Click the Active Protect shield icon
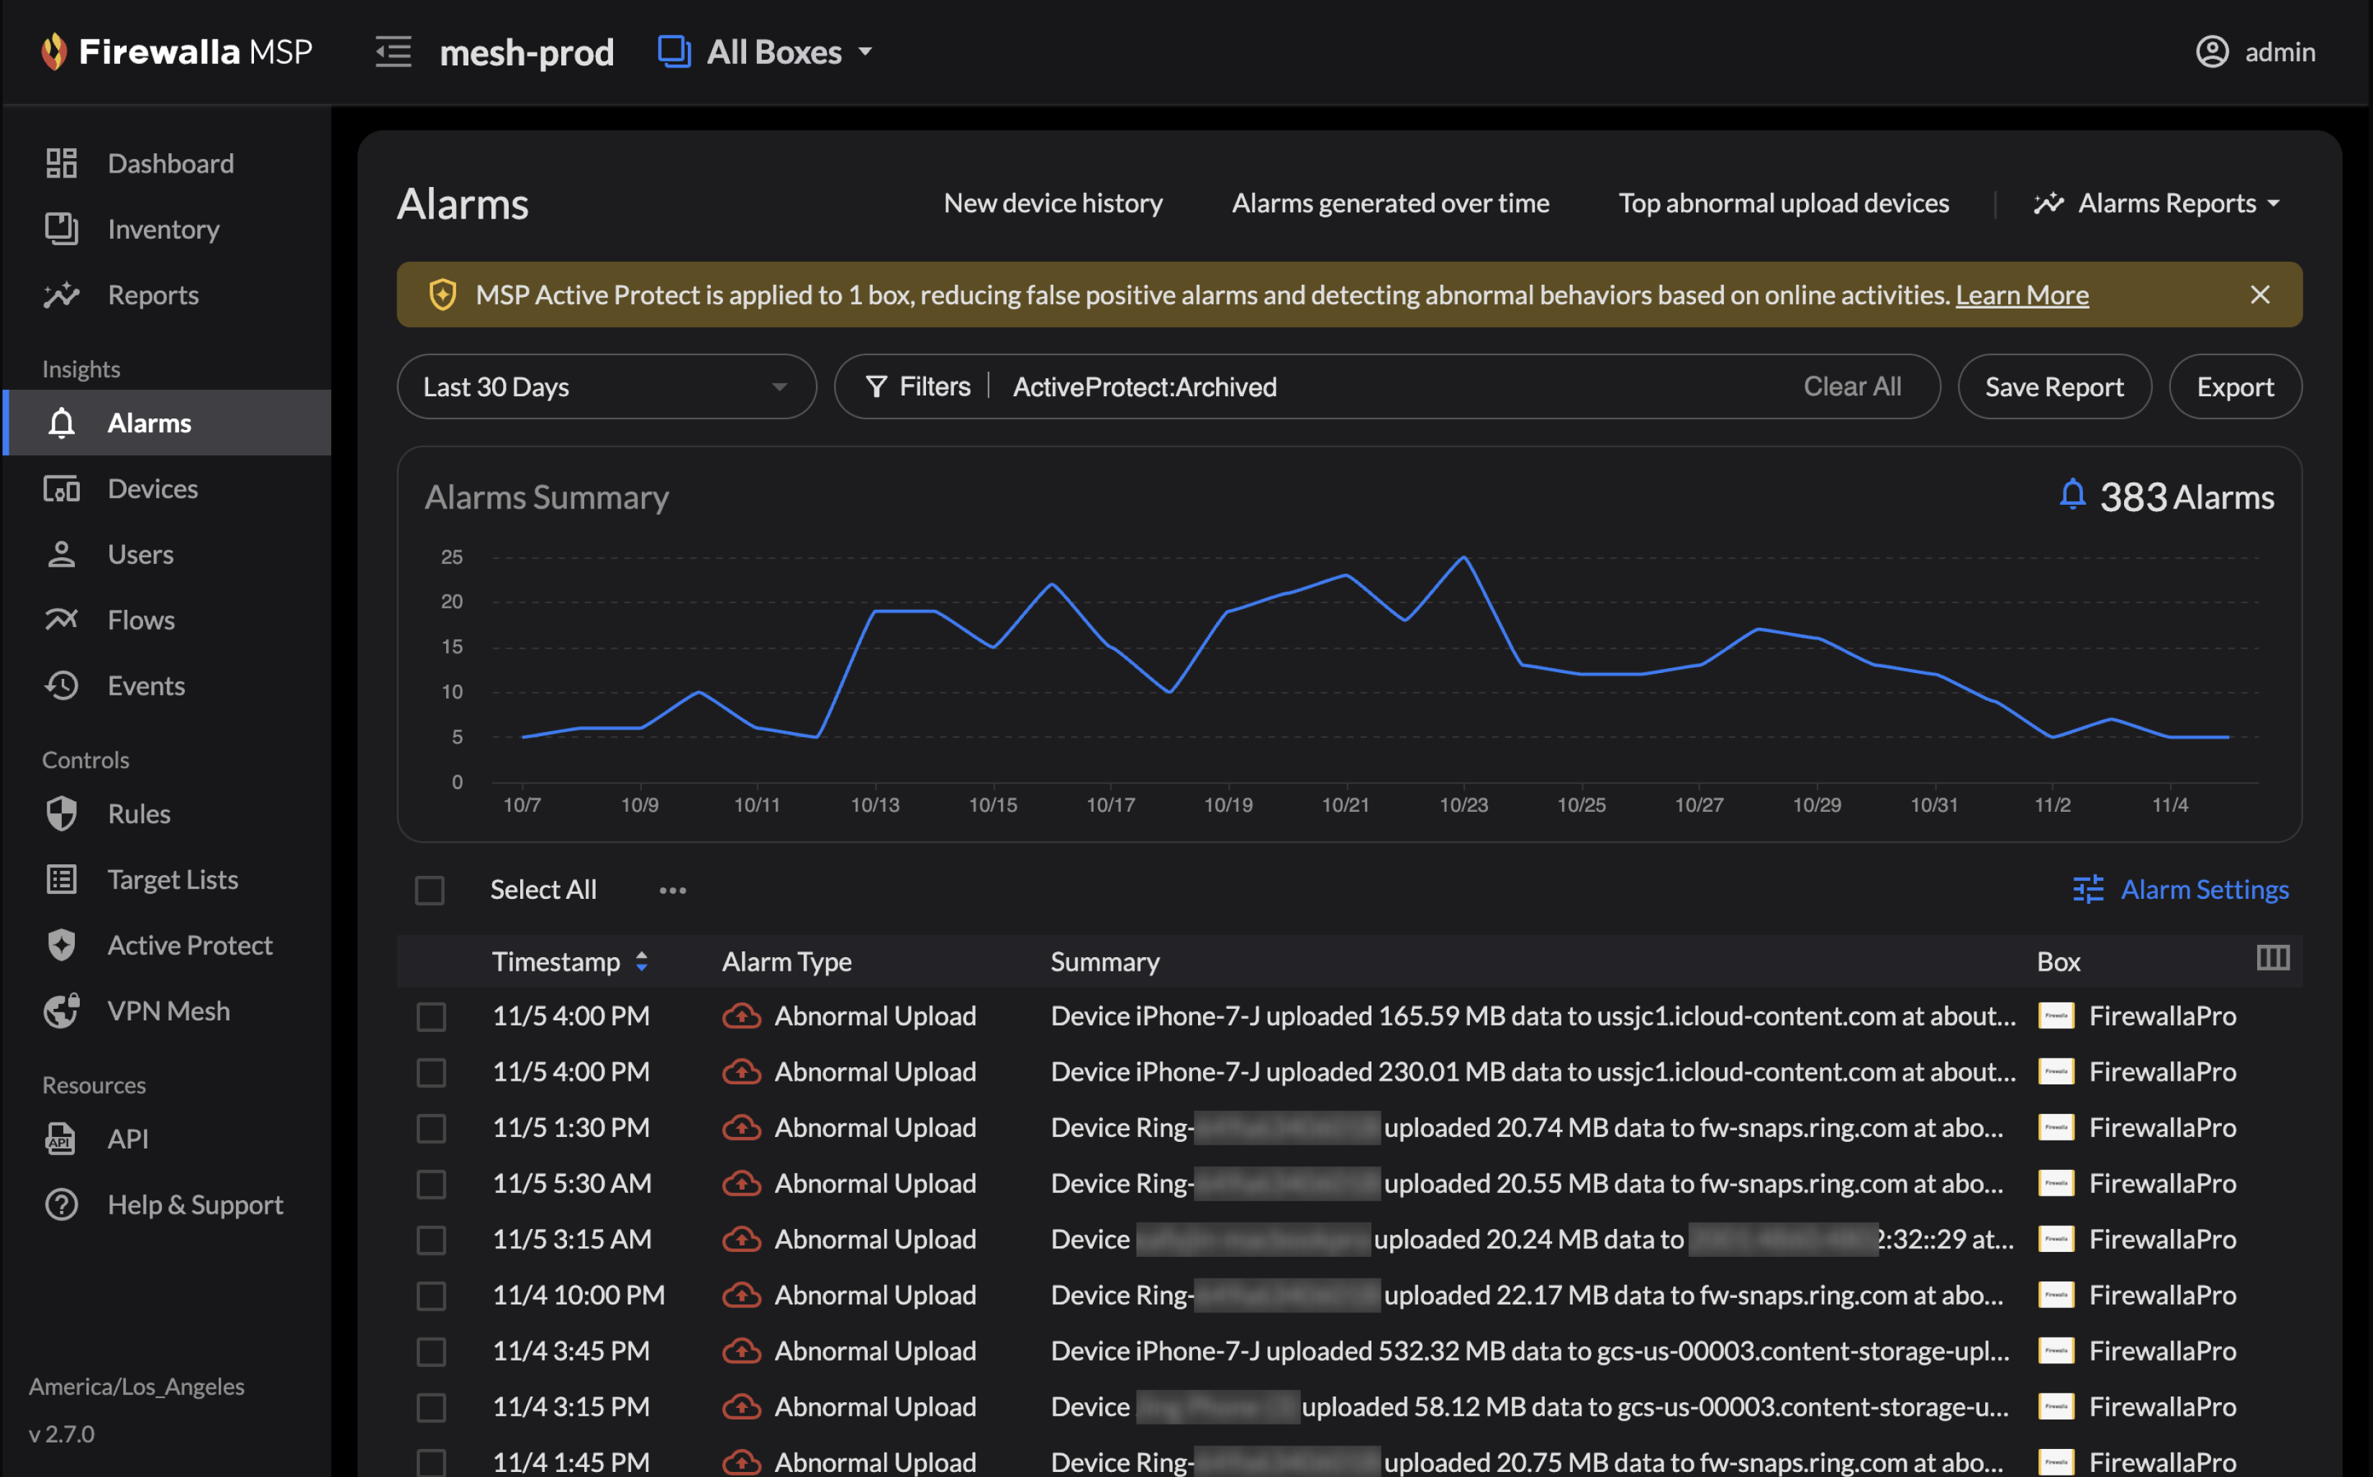 [62, 945]
